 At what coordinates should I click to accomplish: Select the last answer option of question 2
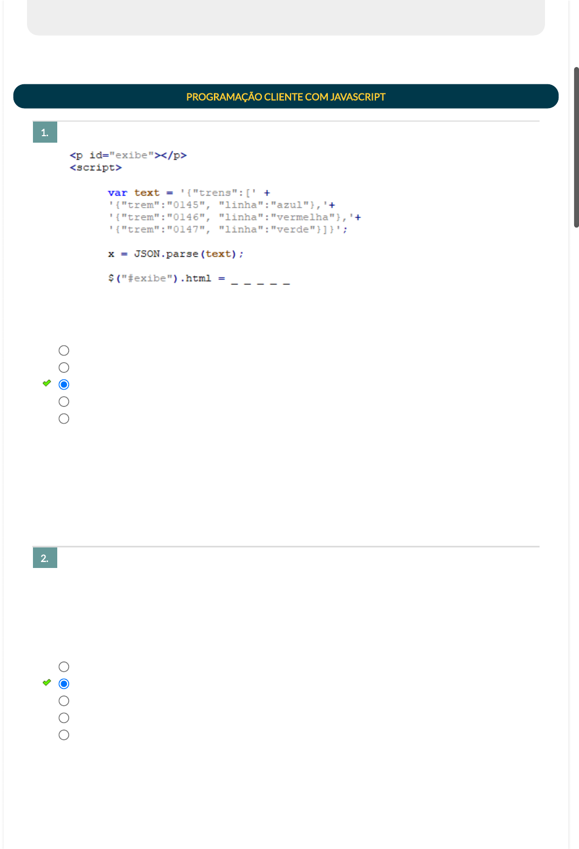64,735
